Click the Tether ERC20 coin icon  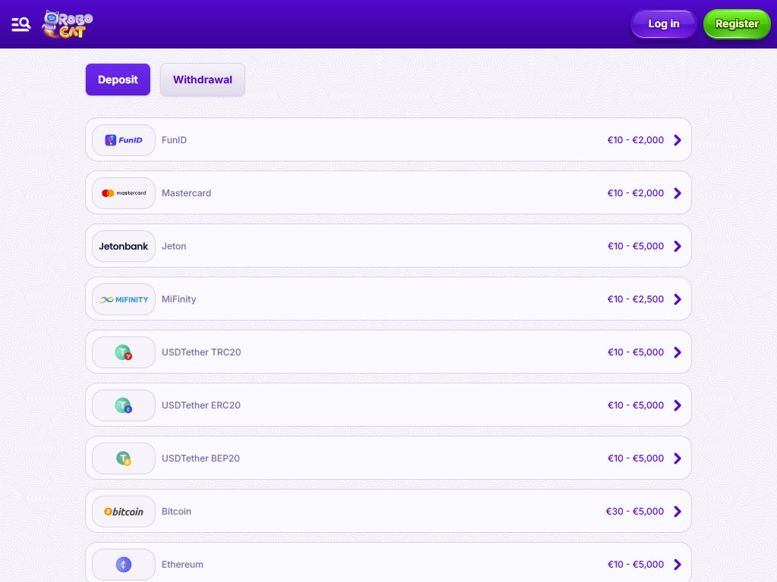(124, 405)
